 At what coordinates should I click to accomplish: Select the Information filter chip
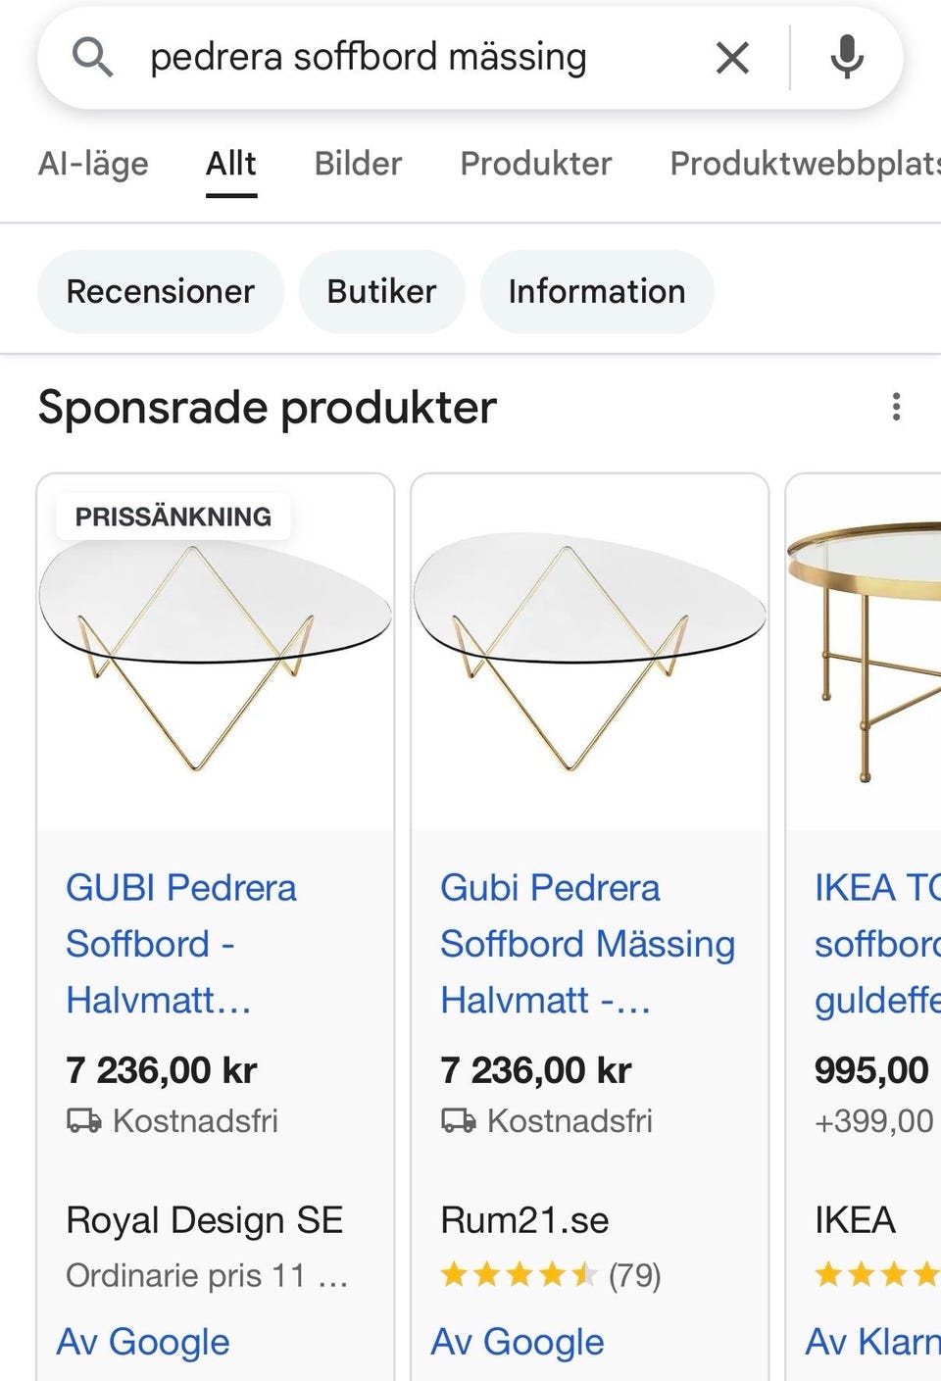click(596, 292)
